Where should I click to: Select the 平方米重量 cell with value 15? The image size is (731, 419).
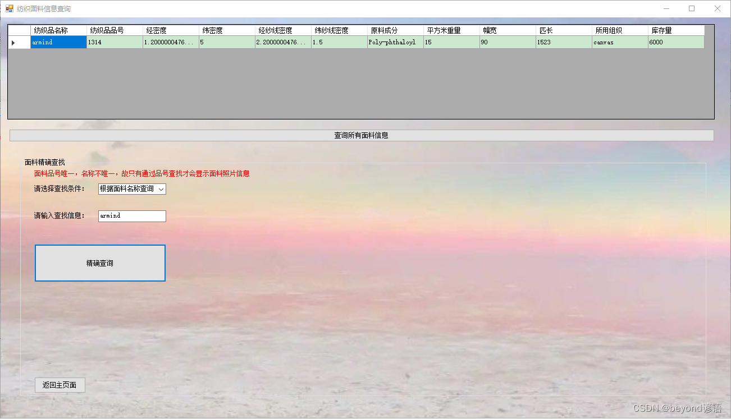(452, 43)
